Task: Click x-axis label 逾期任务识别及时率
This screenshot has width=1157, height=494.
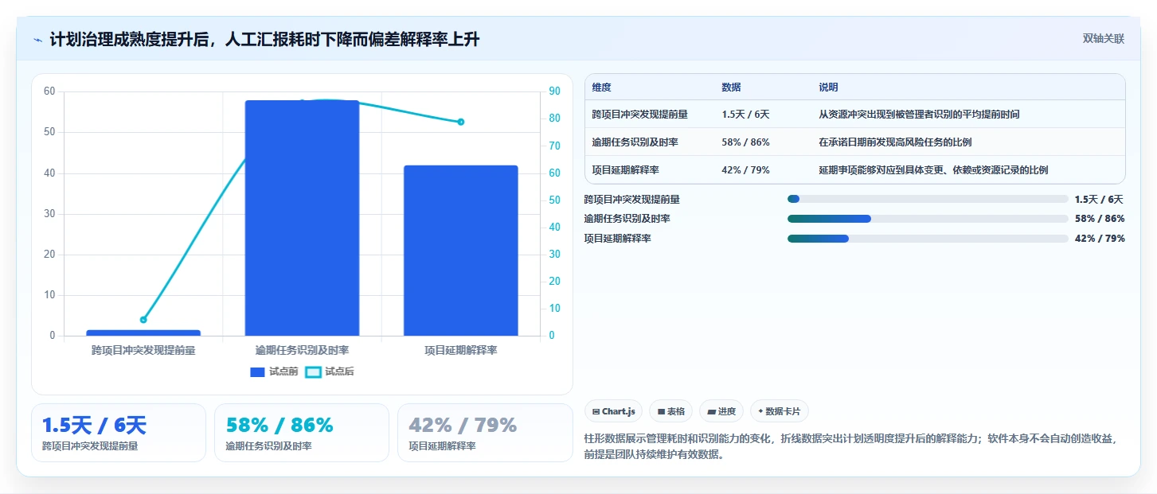Action: click(x=302, y=350)
